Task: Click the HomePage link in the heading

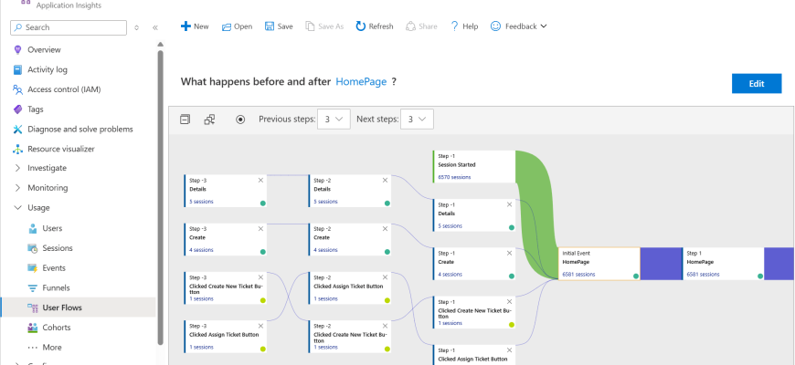Action: [361, 81]
